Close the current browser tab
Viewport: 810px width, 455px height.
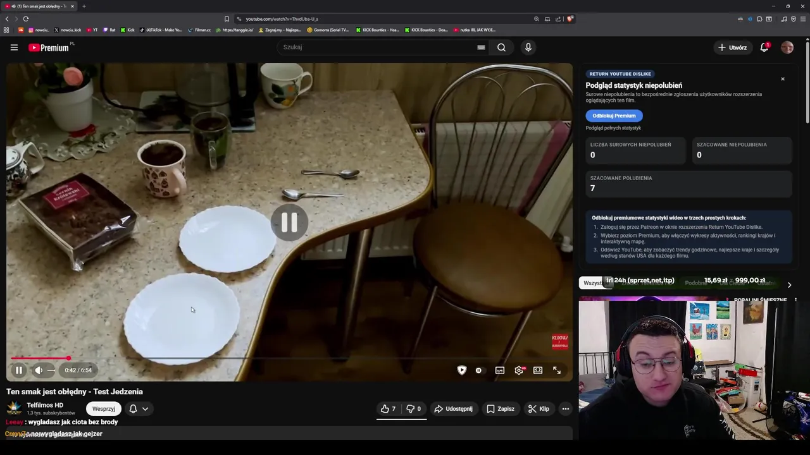pyautogui.click(x=72, y=6)
